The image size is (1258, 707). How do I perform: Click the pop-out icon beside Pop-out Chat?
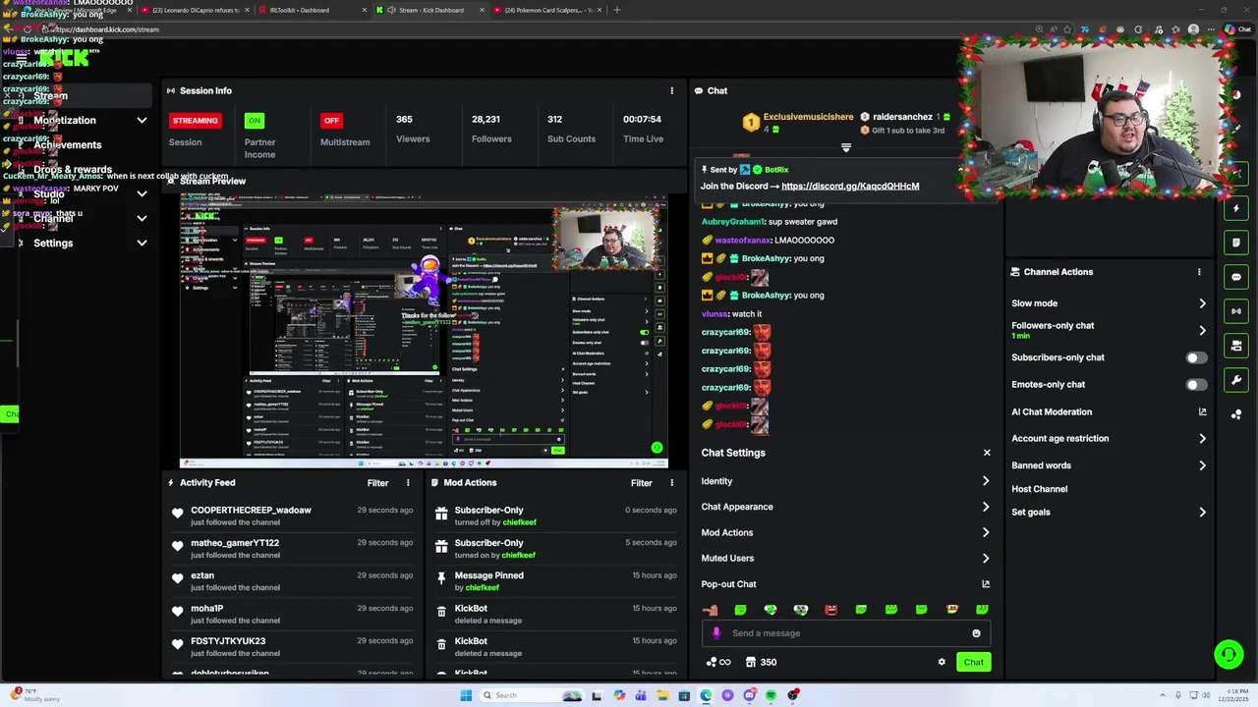click(986, 584)
